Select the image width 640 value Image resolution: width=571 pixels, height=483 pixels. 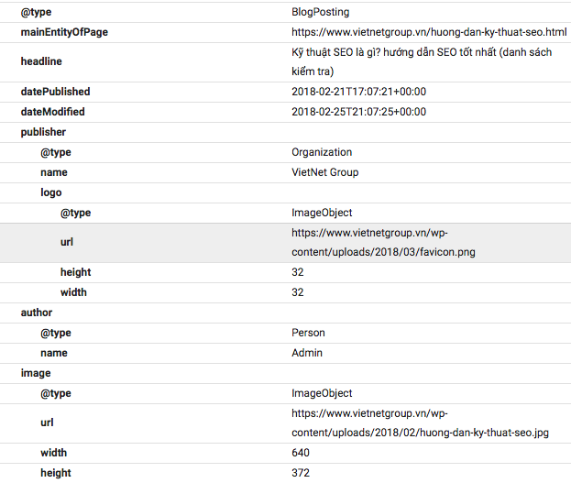pos(301,453)
